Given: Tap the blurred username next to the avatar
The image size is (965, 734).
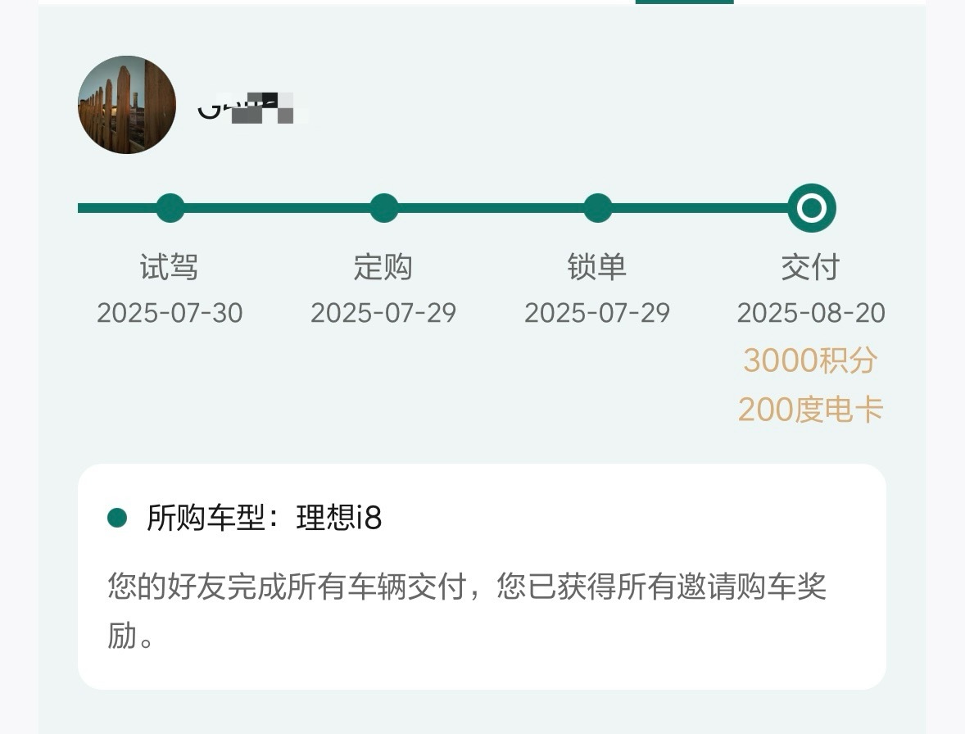Looking at the screenshot, I should point(253,107).
